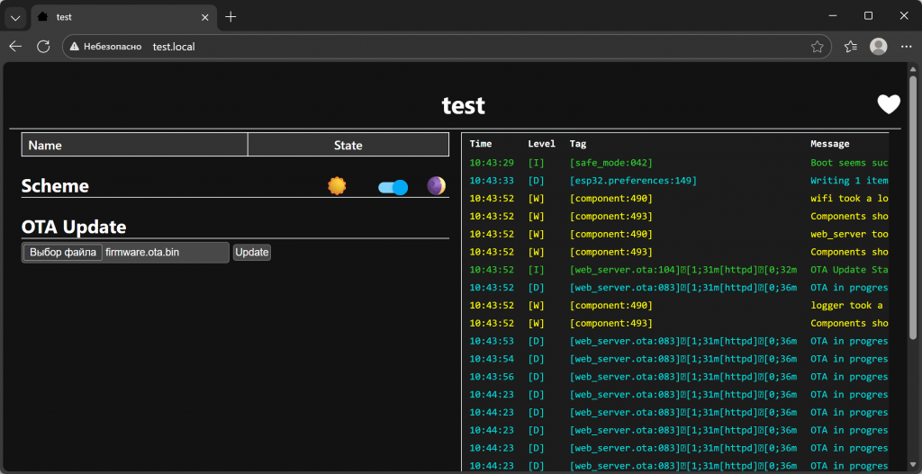Viewport: 922px width, 474px height.
Task: Click the sun light-scheme icon
Action: click(337, 186)
